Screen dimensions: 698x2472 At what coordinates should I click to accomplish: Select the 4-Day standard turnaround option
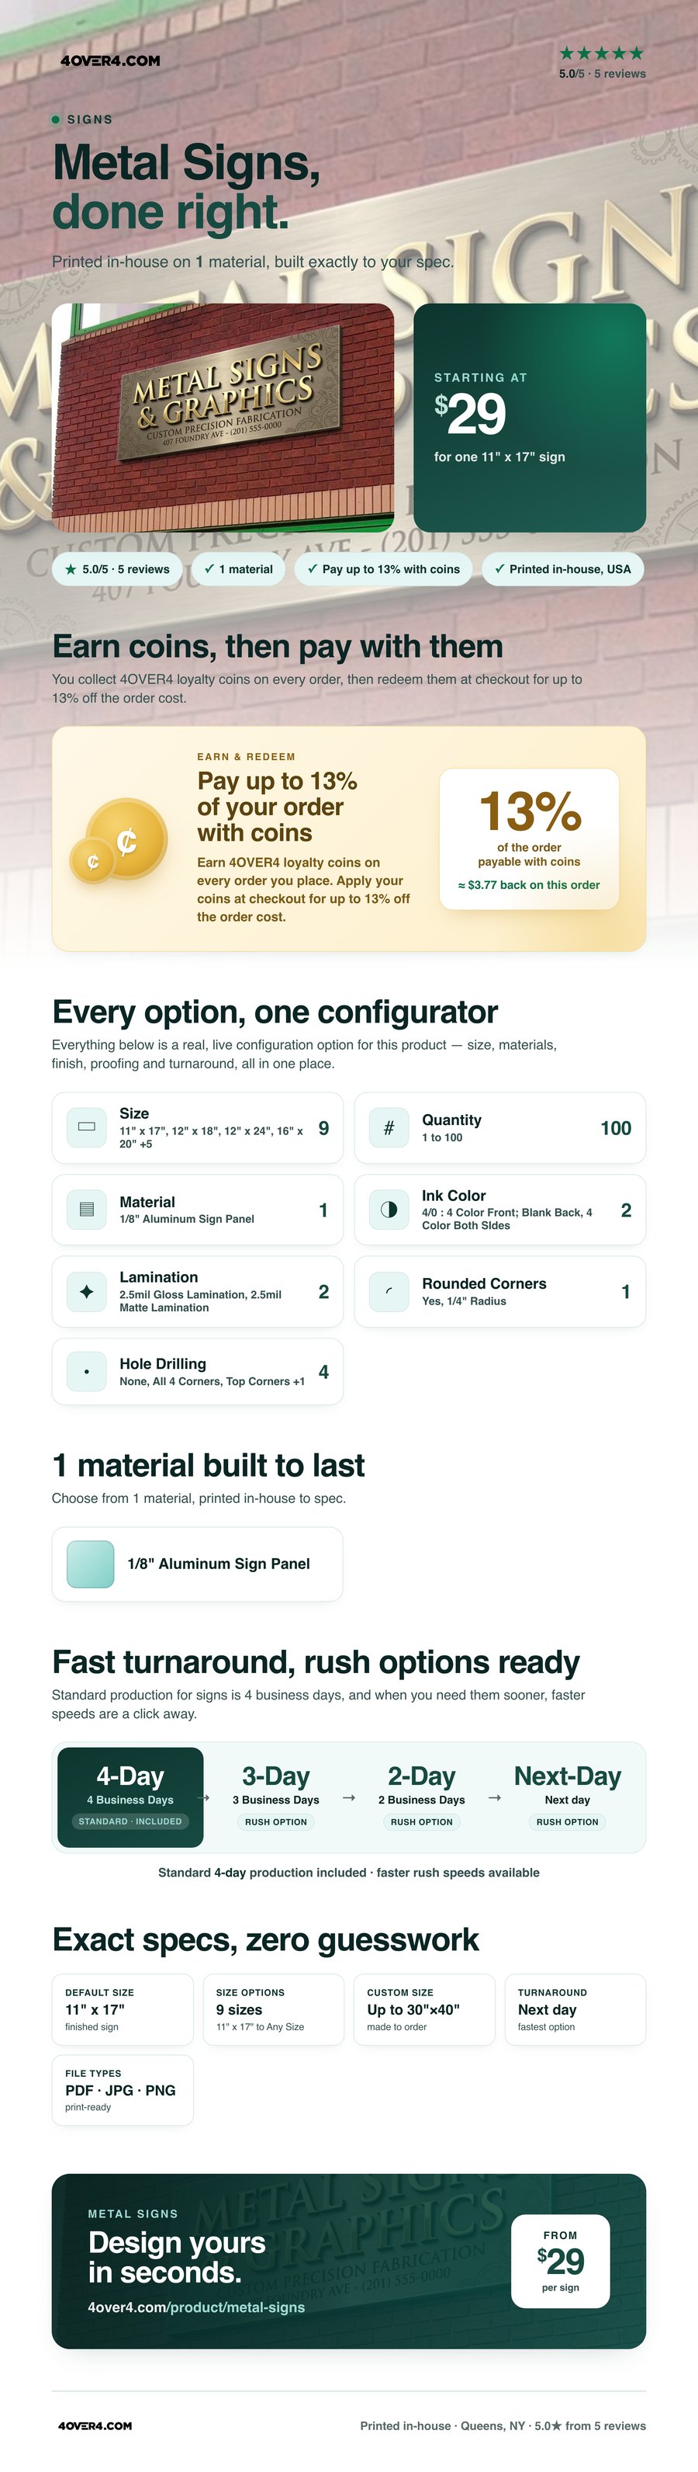(130, 1797)
